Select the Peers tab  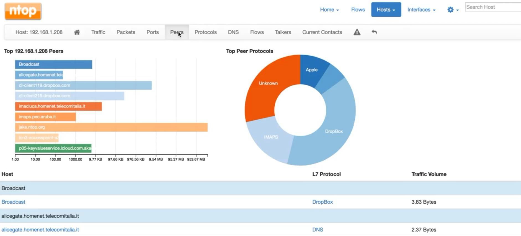click(x=177, y=32)
